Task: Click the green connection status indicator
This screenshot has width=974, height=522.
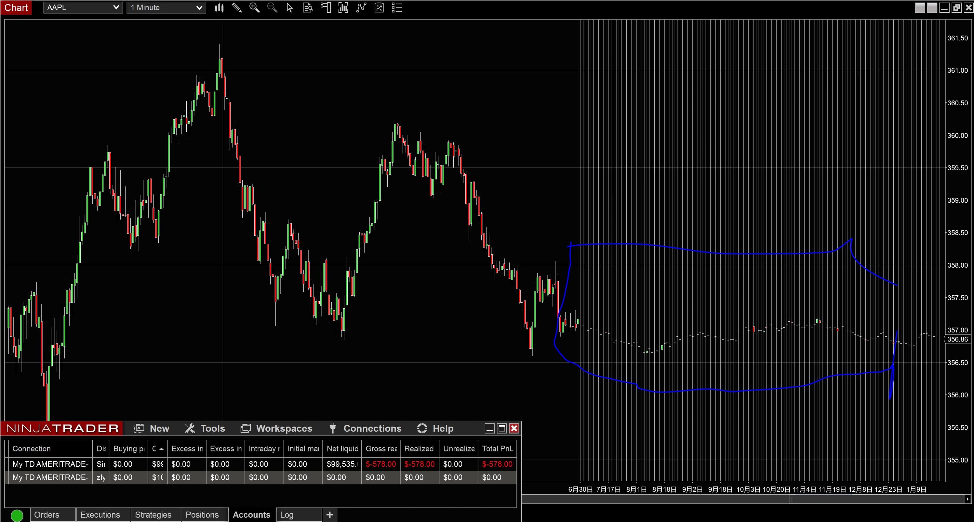Action: pos(17,515)
